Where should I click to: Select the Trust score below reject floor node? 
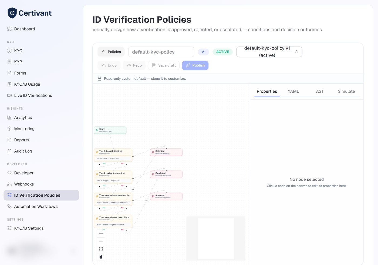point(113,221)
